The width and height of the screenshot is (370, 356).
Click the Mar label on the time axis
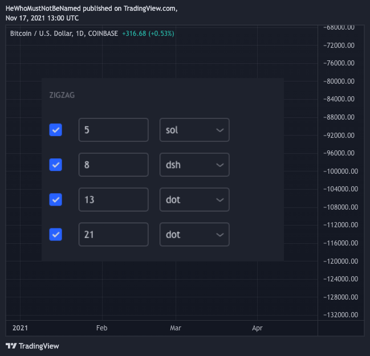click(x=176, y=328)
